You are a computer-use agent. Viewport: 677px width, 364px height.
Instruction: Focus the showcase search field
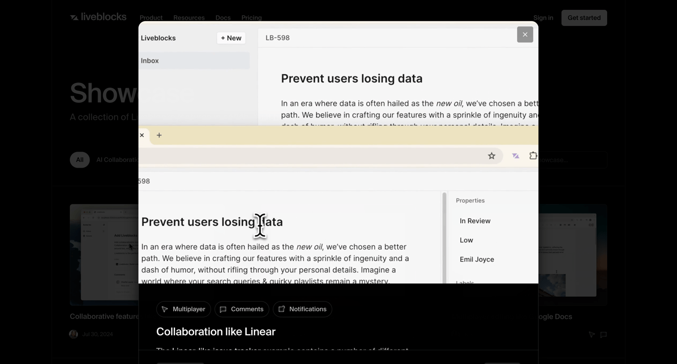click(x=573, y=160)
